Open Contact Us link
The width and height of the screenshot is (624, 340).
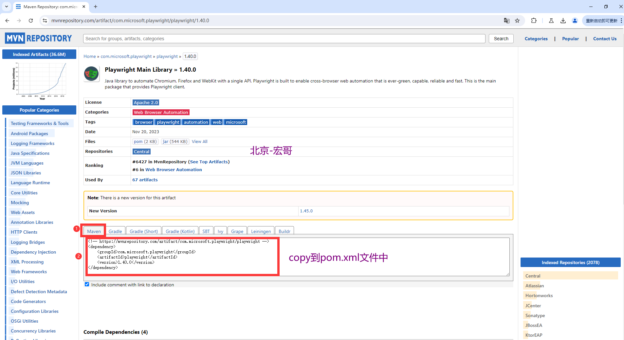[x=605, y=39]
